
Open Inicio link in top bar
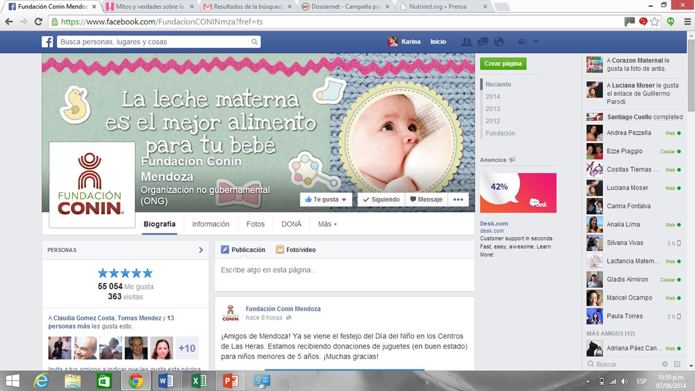point(438,42)
